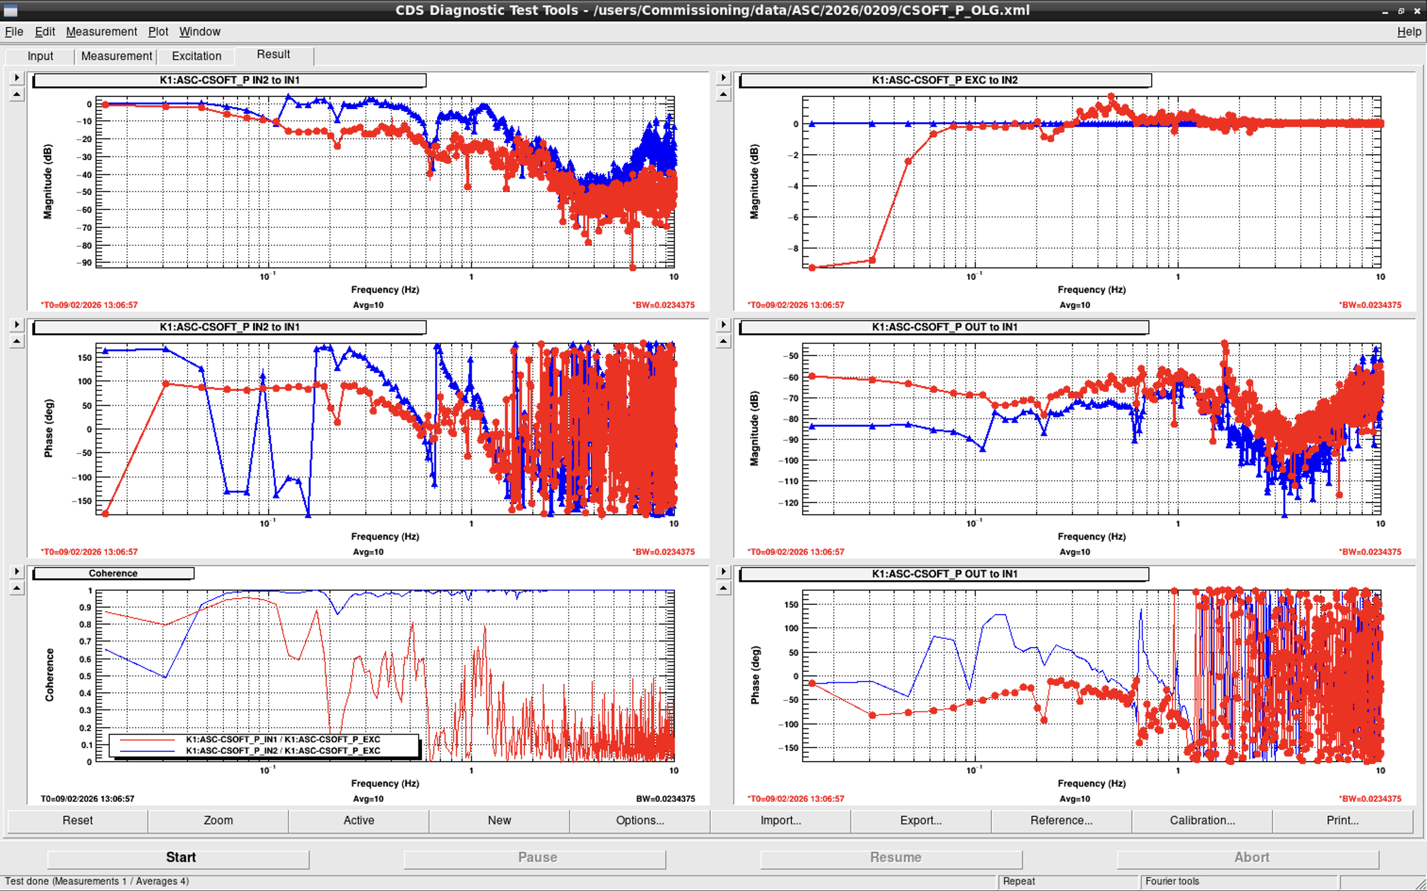This screenshot has width=1427, height=891.
Task: Click up-arrow icon beside bottom-right phase plot
Action: pos(723,588)
